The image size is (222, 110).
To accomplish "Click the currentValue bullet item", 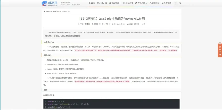I will 63,65.
